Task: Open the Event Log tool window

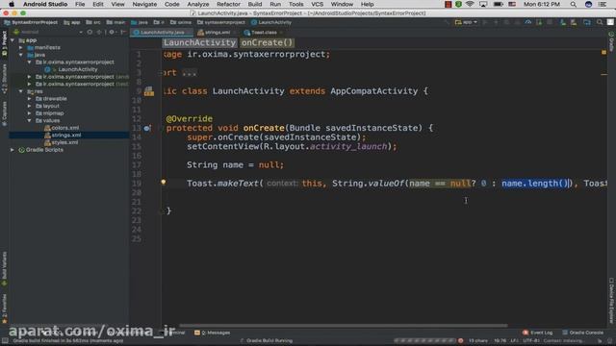Action: [x=537, y=333]
